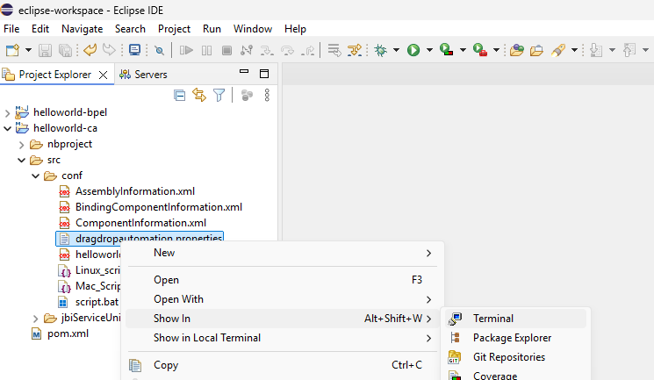The image size is (654, 380).
Task: Open the Search menu
Action: [x=130, y=29]
